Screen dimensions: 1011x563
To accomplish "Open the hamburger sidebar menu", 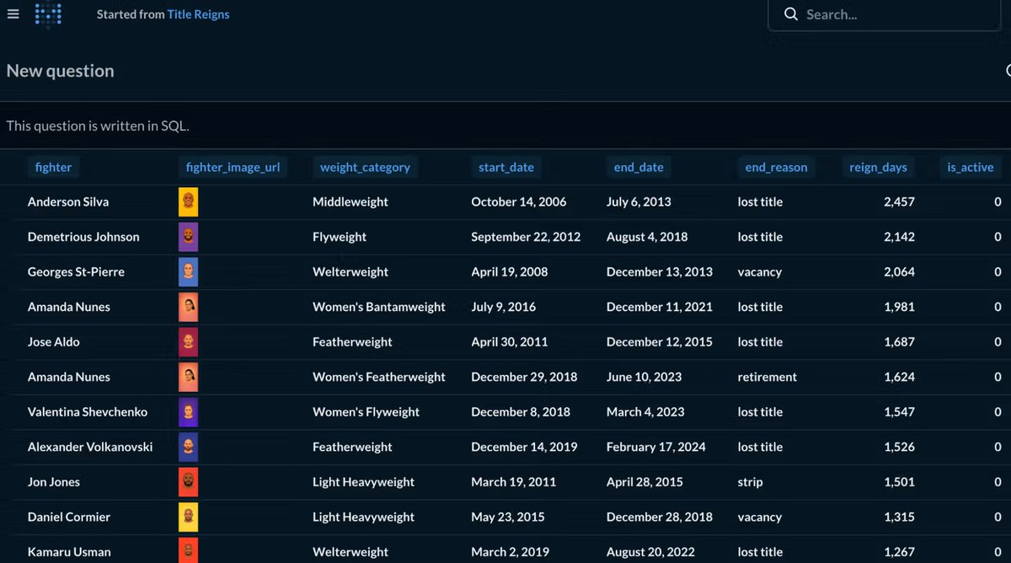I will coord(13,14).
